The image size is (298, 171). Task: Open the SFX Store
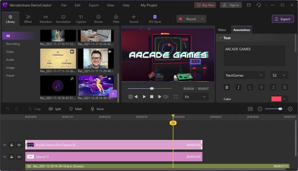click(x=155, y=19)
